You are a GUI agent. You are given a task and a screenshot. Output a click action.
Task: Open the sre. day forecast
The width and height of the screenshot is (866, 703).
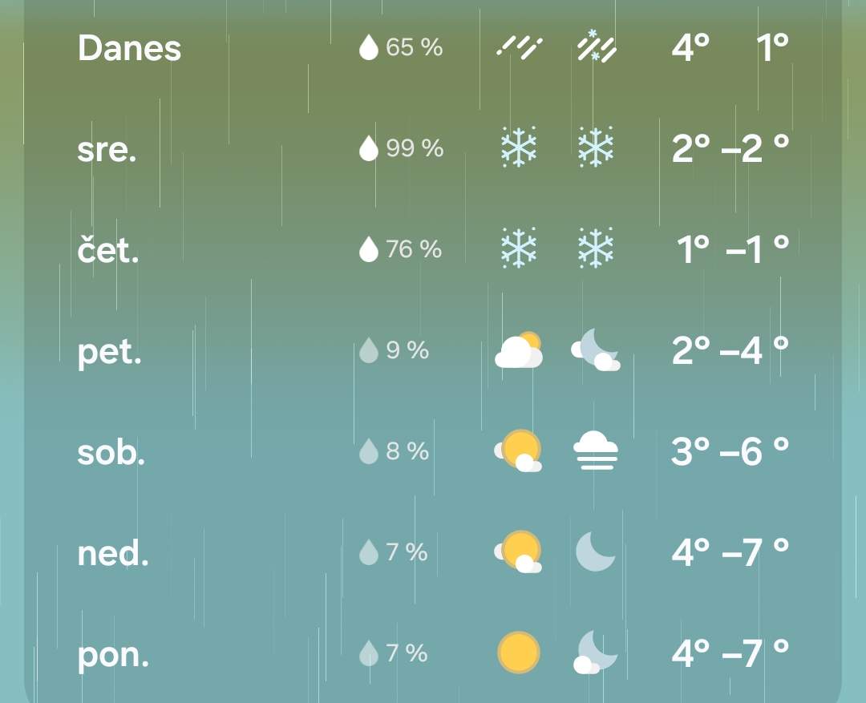click(x=107, y=149)
